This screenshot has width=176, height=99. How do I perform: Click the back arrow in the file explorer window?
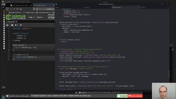click(x=3, y=7)
